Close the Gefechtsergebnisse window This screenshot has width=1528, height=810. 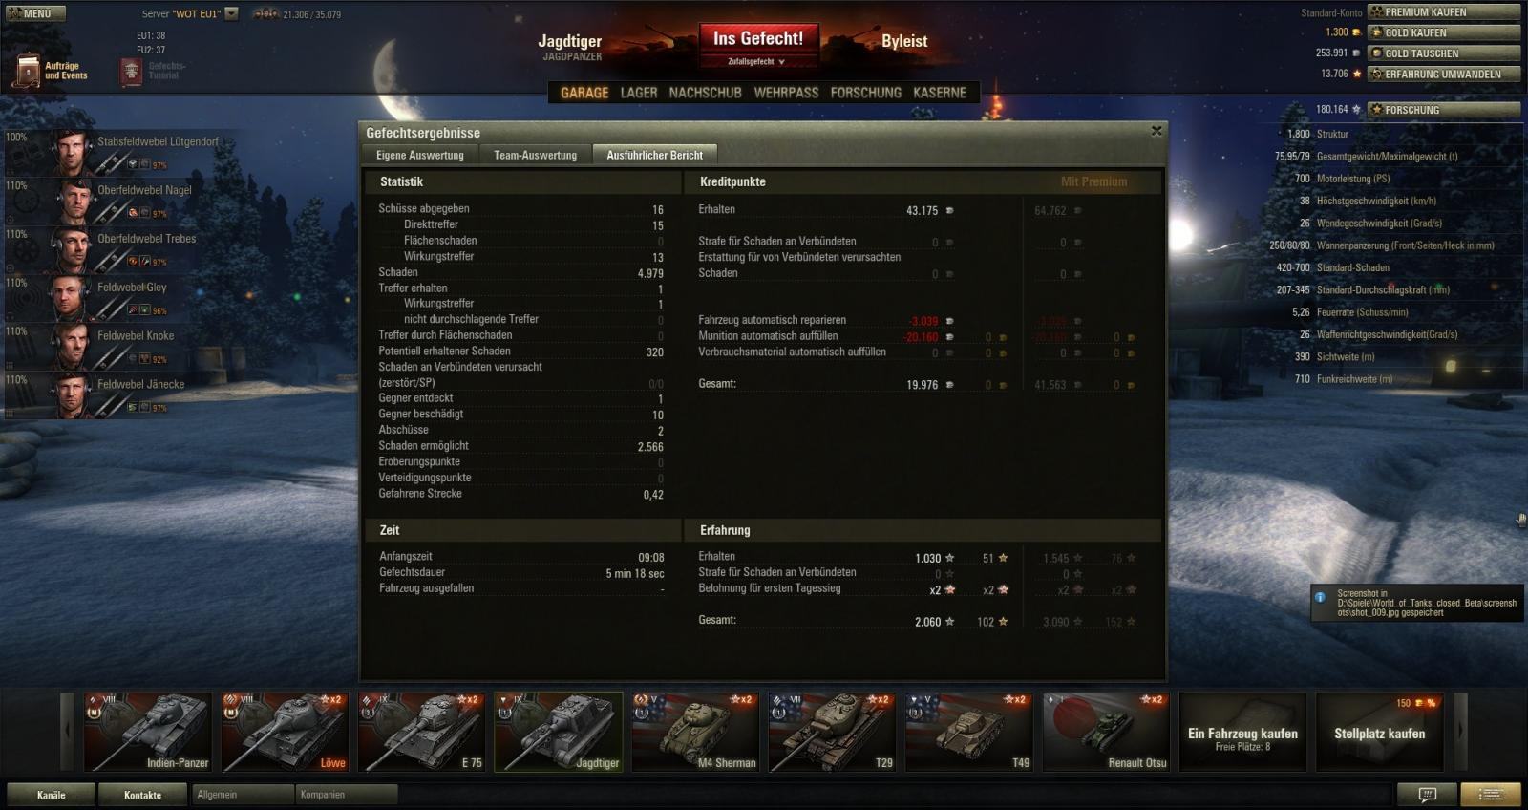coord(1157,131)
